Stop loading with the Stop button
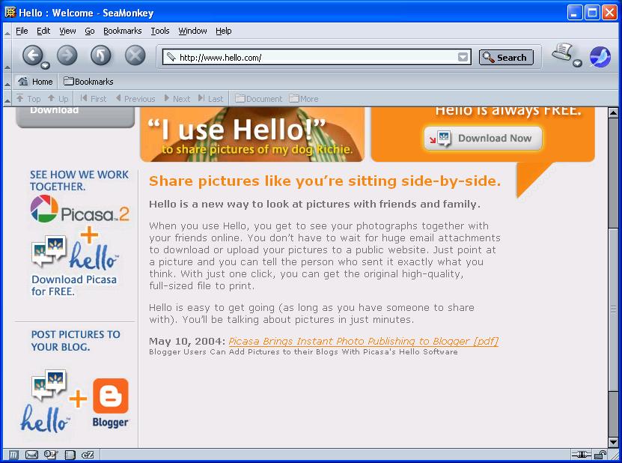622x463 pixels. tap(135, 55)
